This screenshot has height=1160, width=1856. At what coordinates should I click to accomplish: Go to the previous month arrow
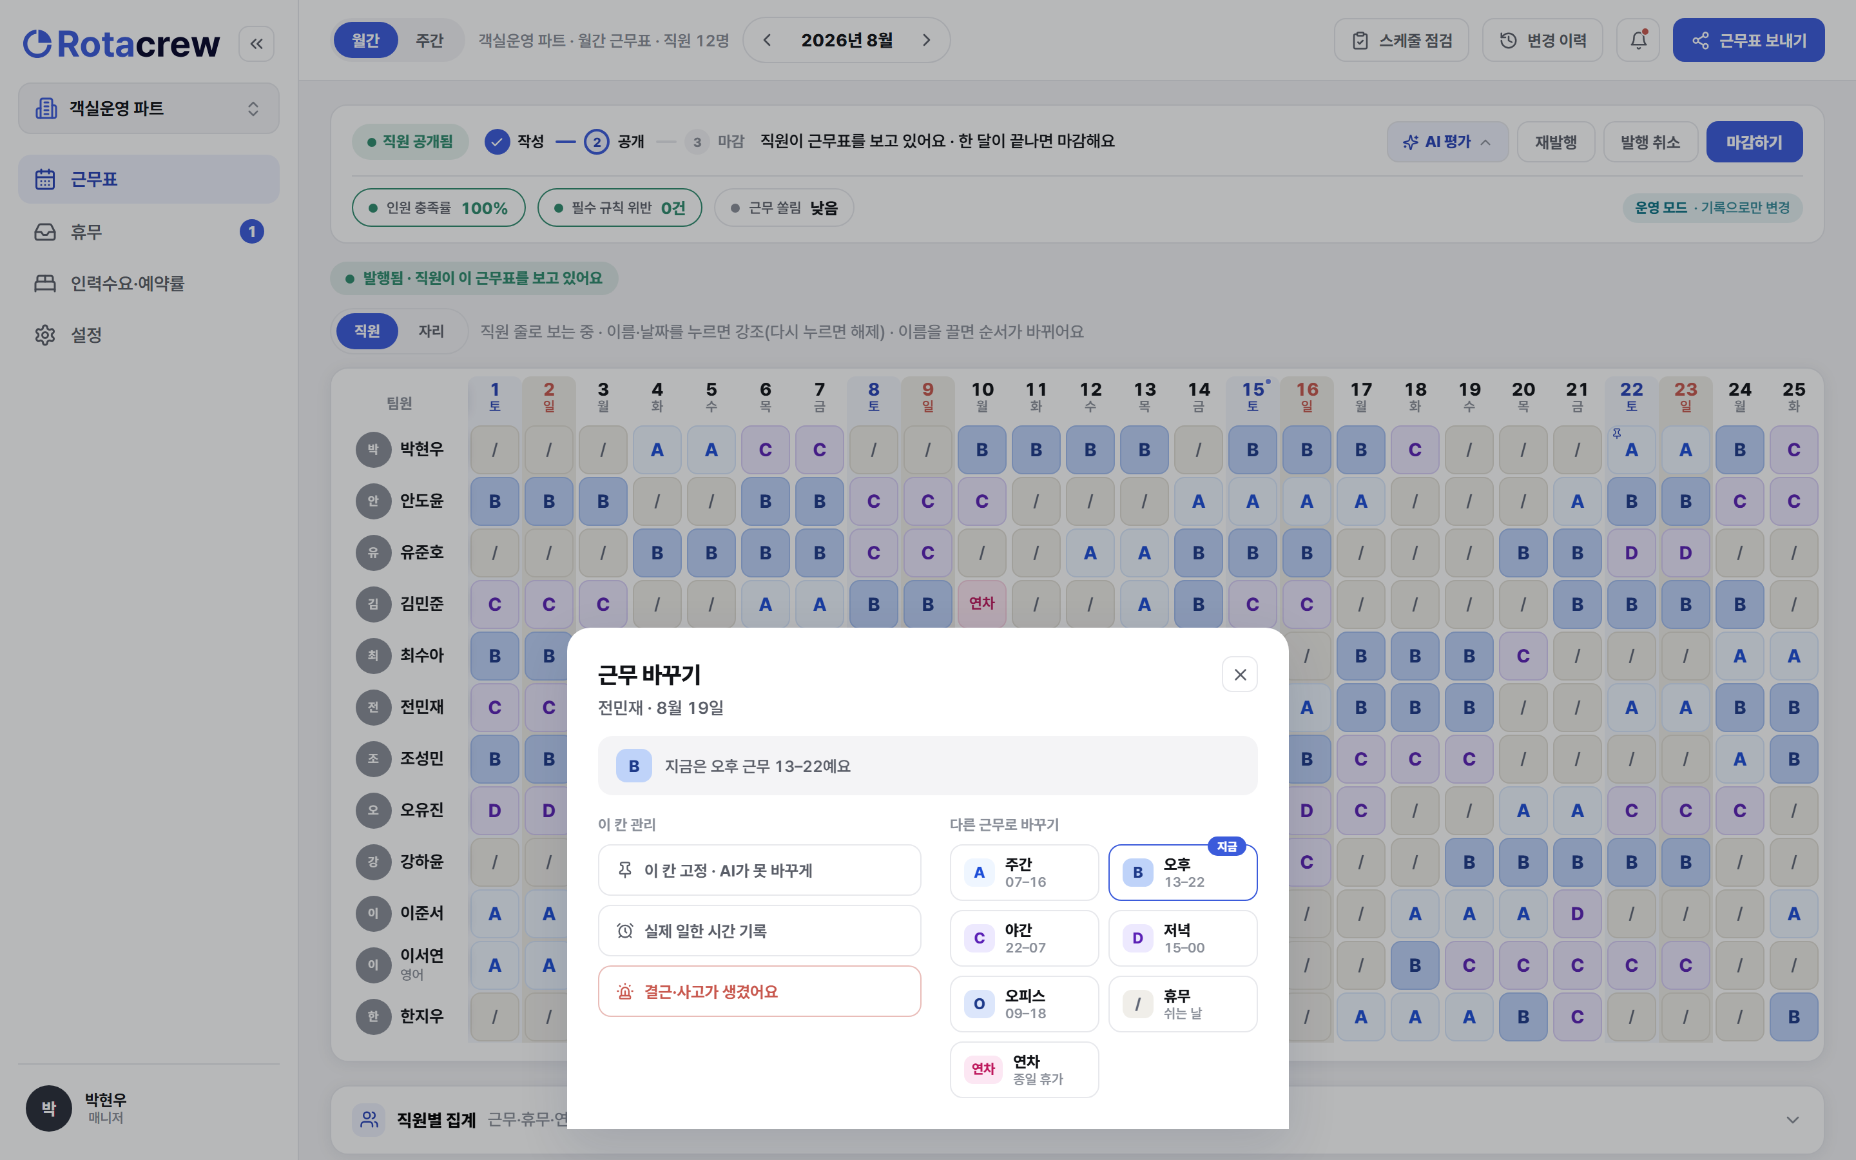pyautogui.click(x=767, y=40)
